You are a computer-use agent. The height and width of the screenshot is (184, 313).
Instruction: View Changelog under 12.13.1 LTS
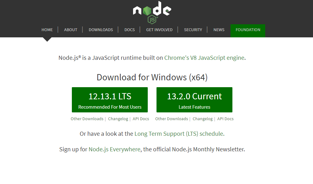118,119
